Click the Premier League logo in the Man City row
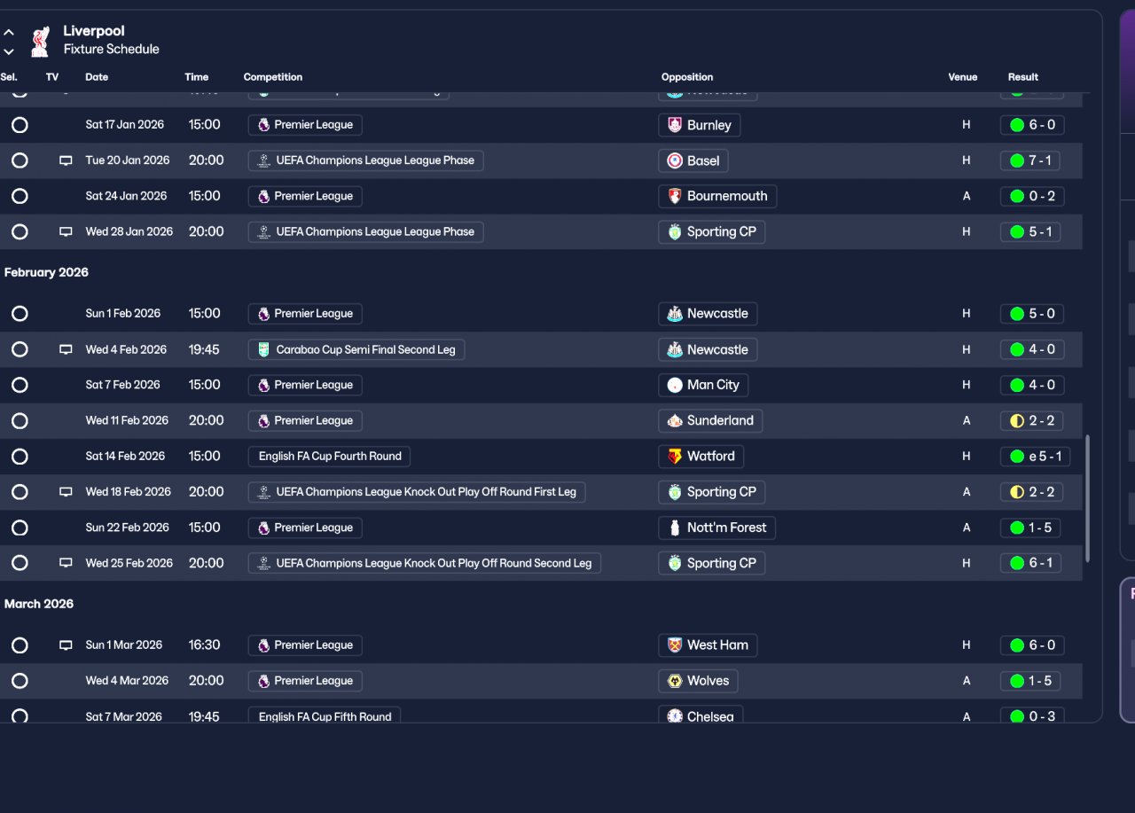Image resolution: width=1135 pixels, height=813 pixels. pos(263,385)
